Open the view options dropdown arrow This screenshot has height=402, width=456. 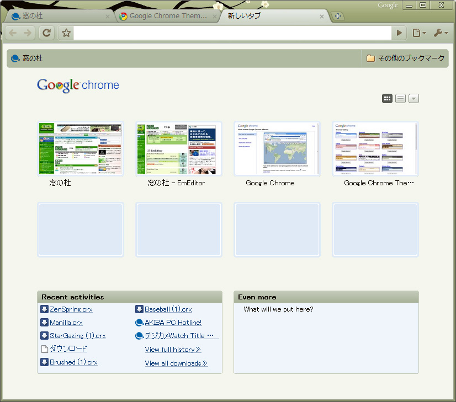point(414,99)
